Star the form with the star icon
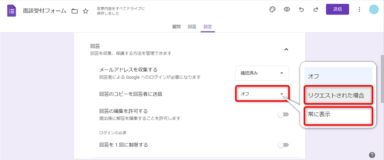384x160 pixels. (85, 11)
